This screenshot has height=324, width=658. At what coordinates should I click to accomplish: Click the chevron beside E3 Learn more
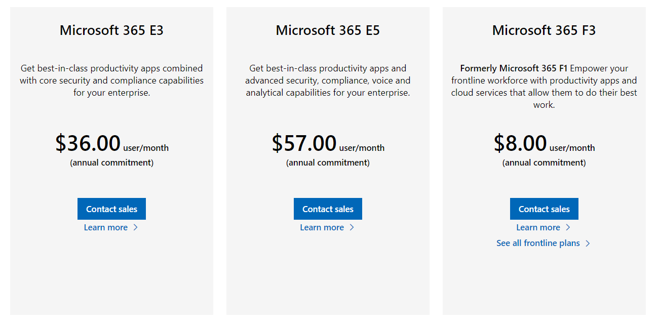click(x=136, y=227)
